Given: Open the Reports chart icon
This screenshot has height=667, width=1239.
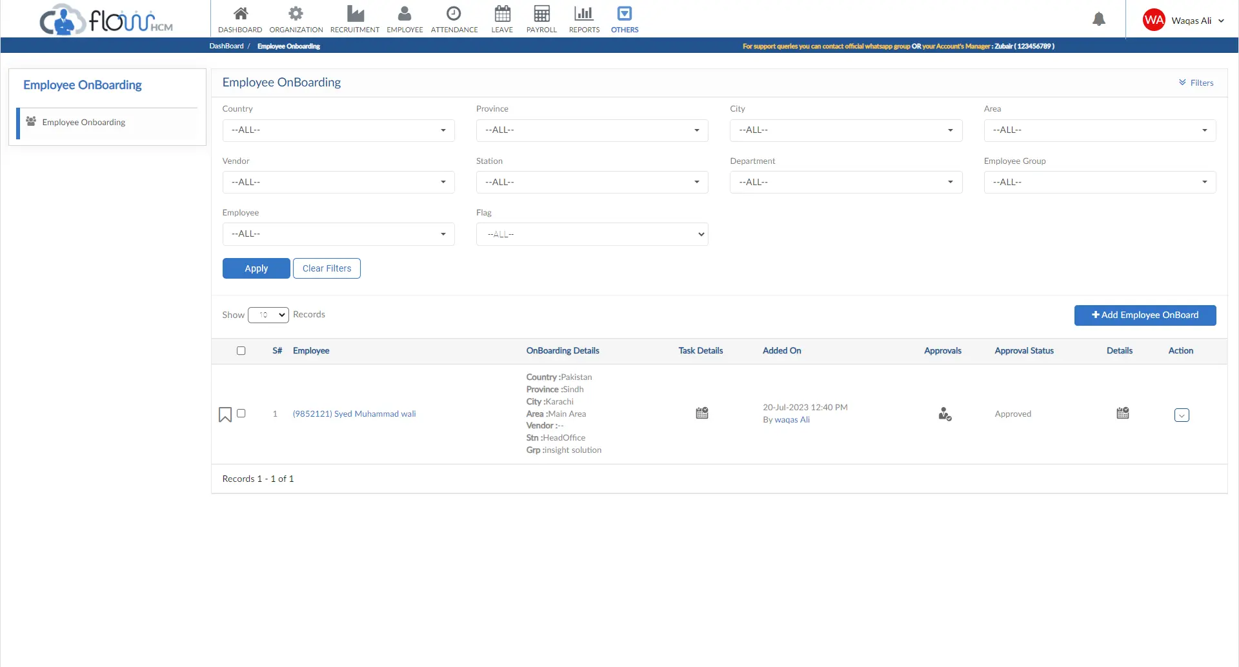Looking at the screenshot, I should (584, 14).
